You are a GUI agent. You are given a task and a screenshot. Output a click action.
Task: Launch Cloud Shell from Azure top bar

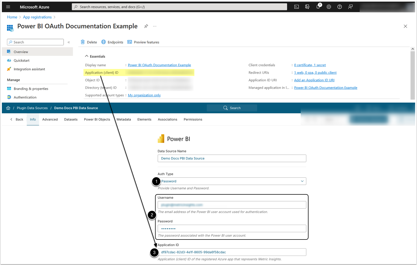tap(296, 7)
